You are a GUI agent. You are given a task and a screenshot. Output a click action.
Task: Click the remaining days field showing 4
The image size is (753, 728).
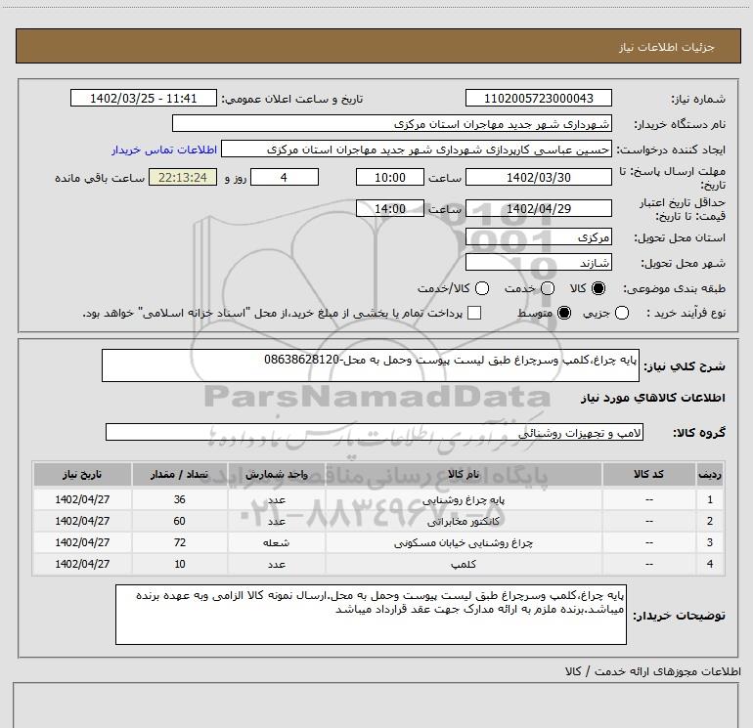(285, 177)
